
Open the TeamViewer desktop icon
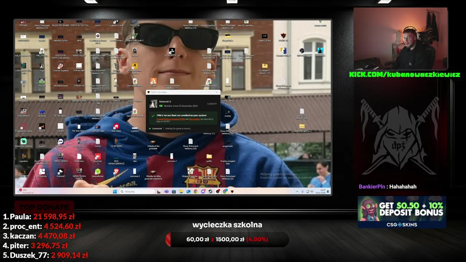click(60, 143)
